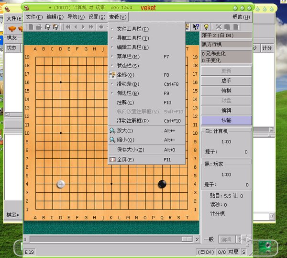Toggle the Sidebar (侧边栏) option
Screen dimensions: 287x258
tap(128, 93)
